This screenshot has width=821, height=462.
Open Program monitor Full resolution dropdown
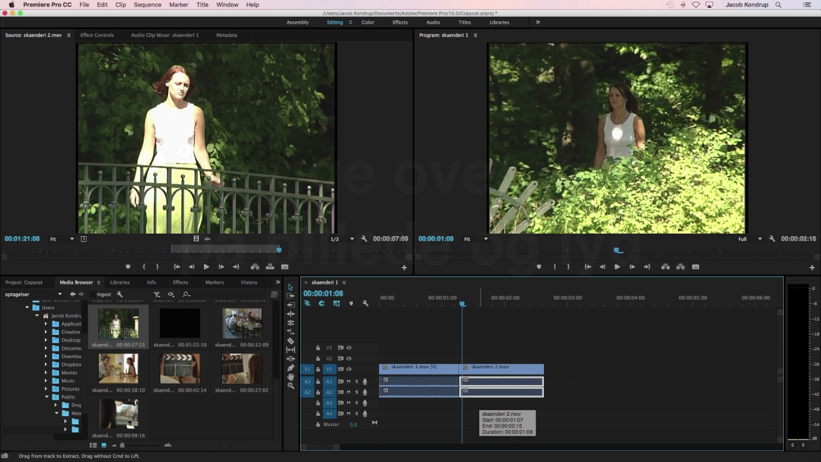pyautogui.click(x=750, y=239)
